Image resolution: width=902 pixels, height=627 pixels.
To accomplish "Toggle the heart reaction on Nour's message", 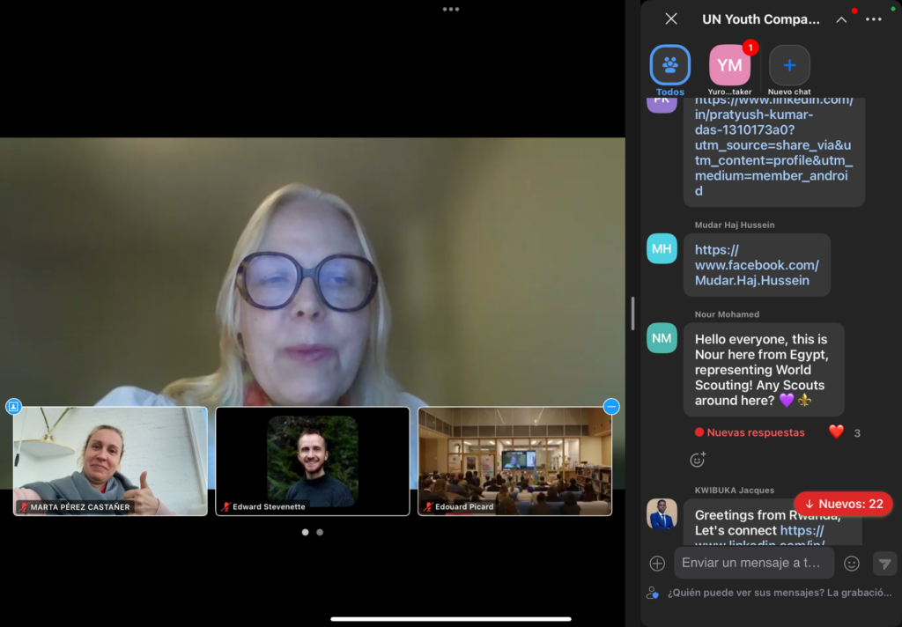I will click(x=837, y=432).
